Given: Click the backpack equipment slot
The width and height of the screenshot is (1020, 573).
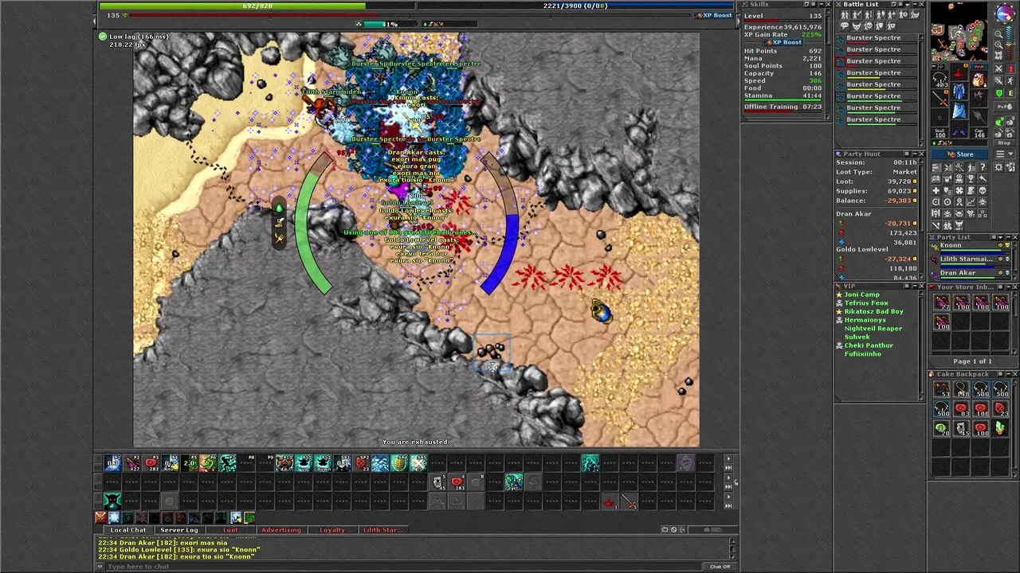Looking at the screenshot, I should point(979,80).
